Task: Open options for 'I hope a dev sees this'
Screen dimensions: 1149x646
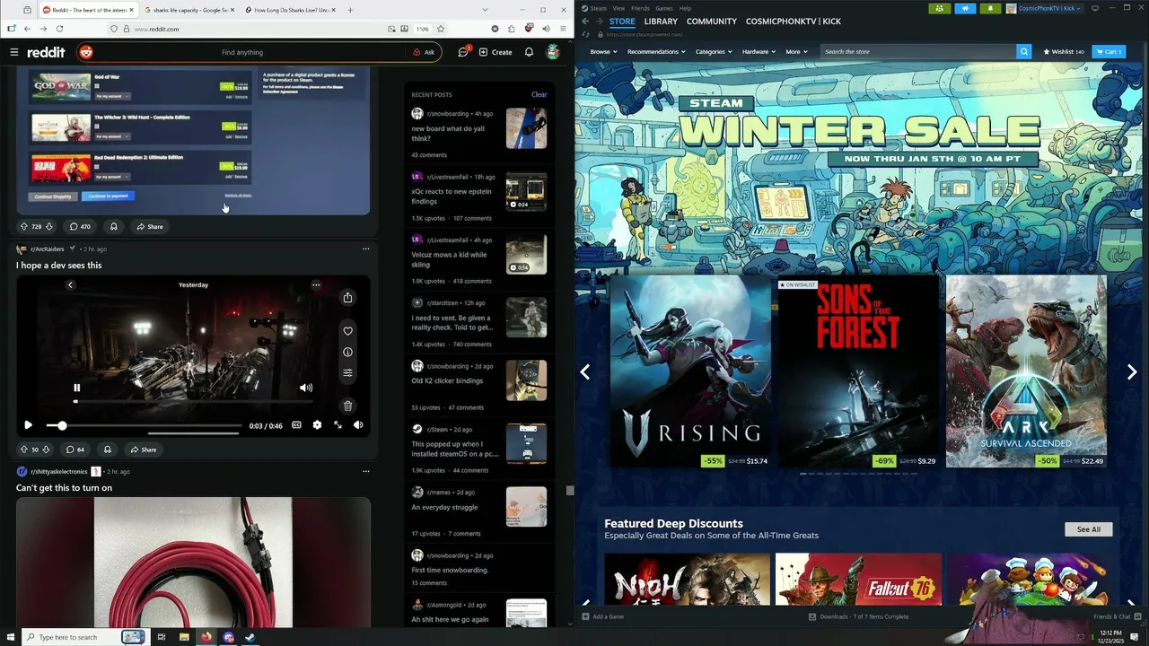Action: point(365,249)
